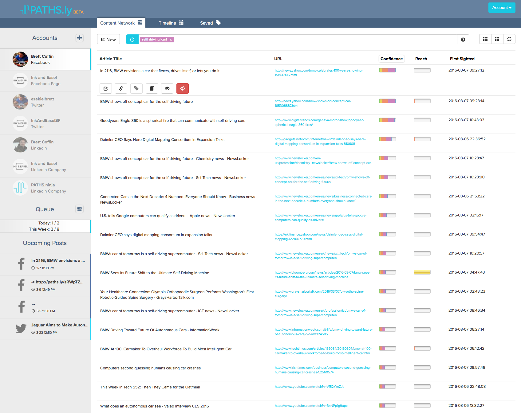Select InkAndEaselSF Twitter account

click(45, 123)
